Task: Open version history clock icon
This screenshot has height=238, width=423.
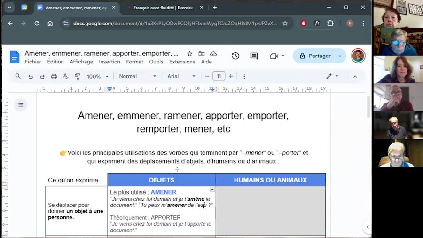Action: [235, 56]
